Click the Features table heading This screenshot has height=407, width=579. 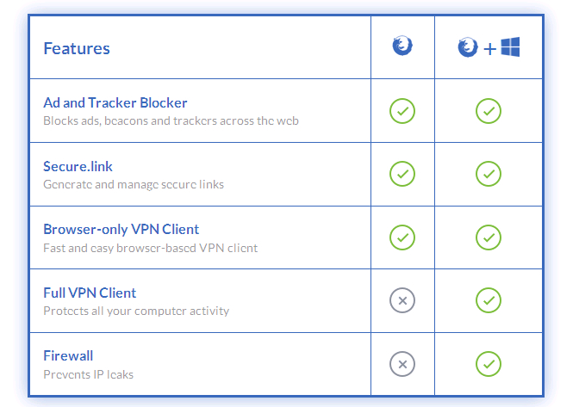tap(77, 48)
